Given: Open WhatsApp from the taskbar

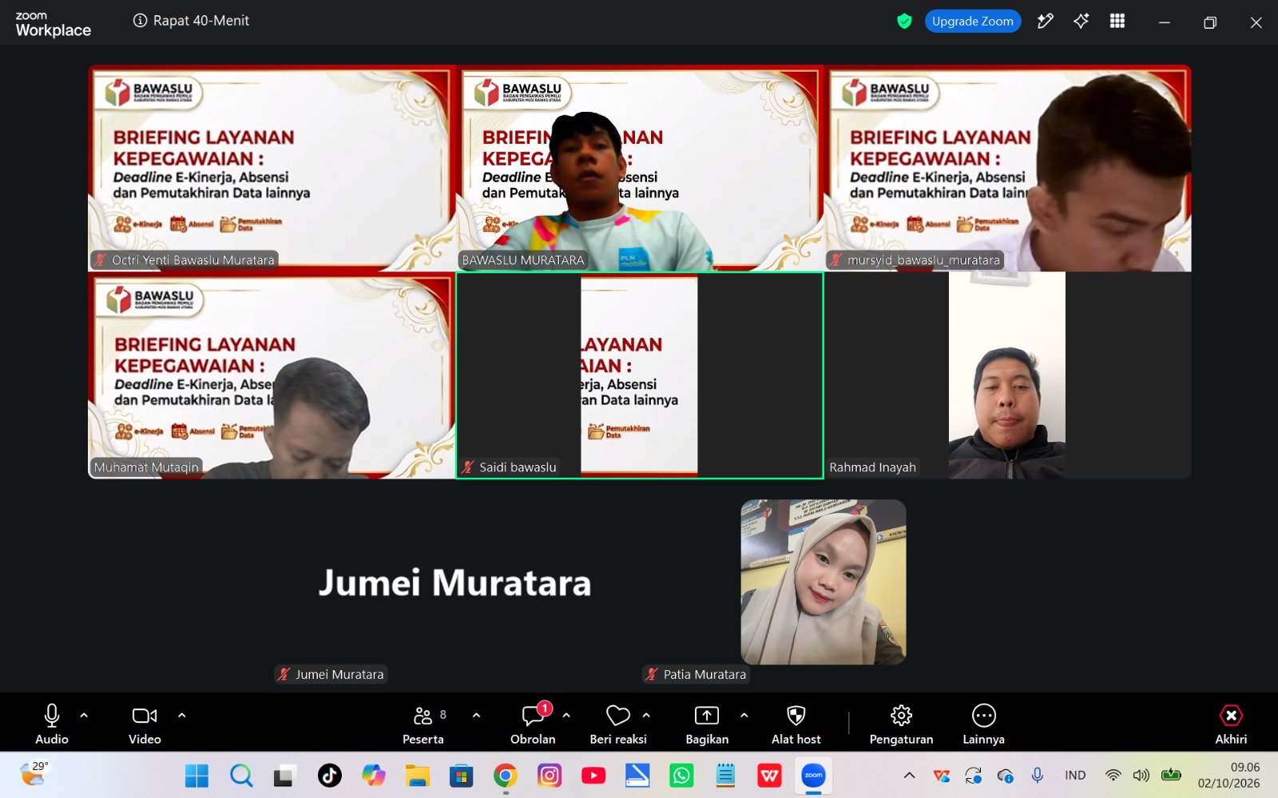Looking at the screenshot, I should 681,776.
